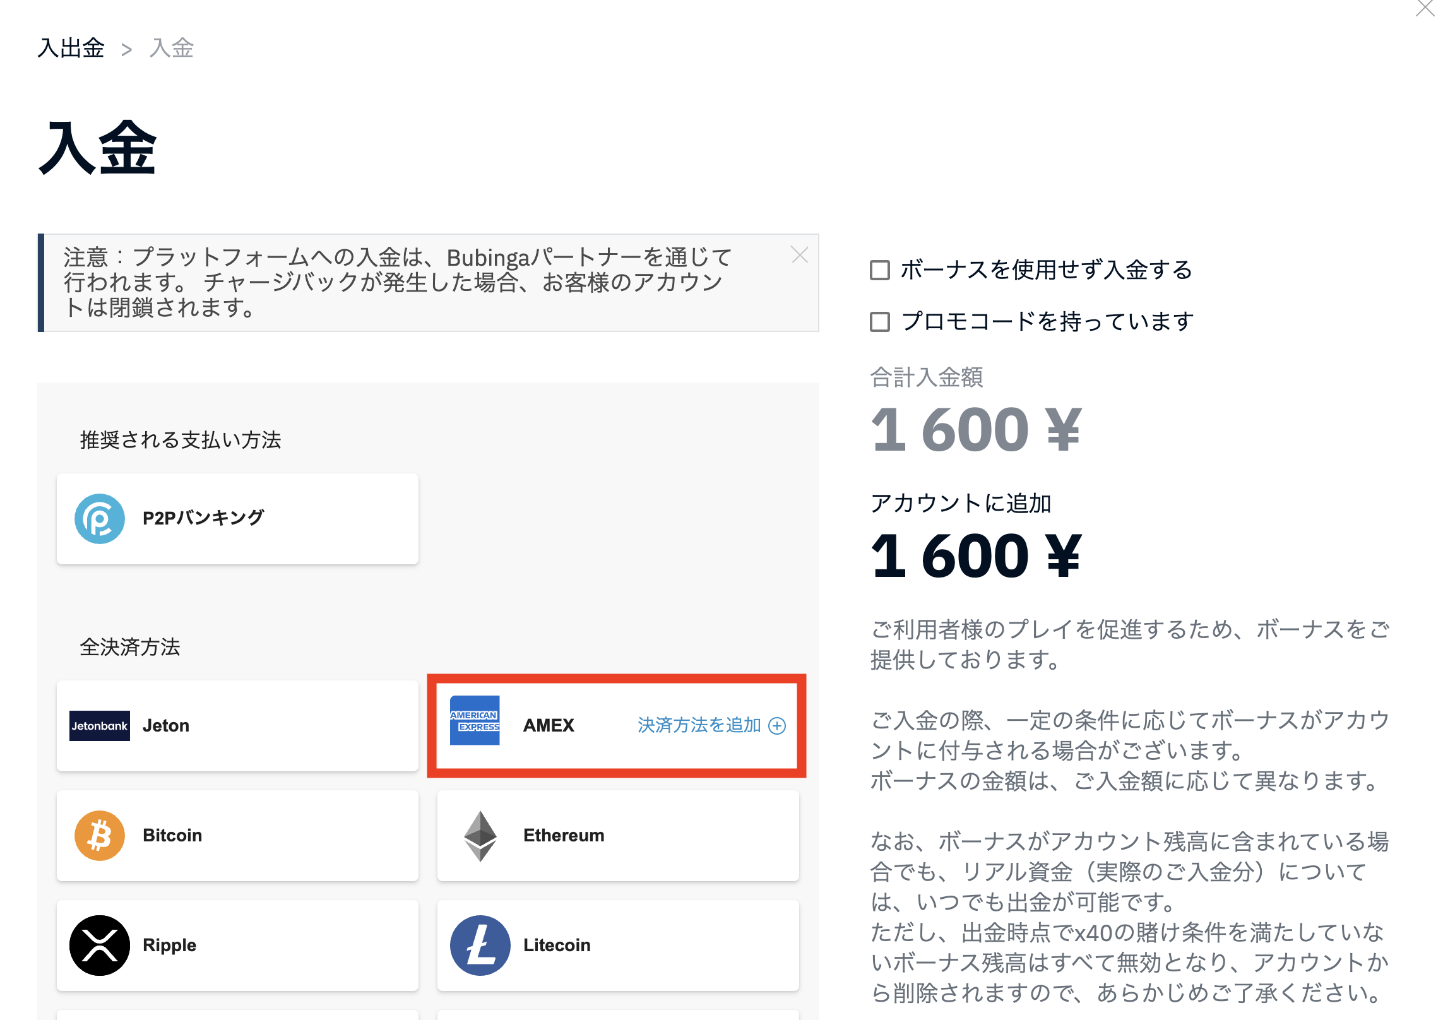Dismiss the chargeback warning notice
Viewport: 1443px width, 1020px height.
[799, 255]
